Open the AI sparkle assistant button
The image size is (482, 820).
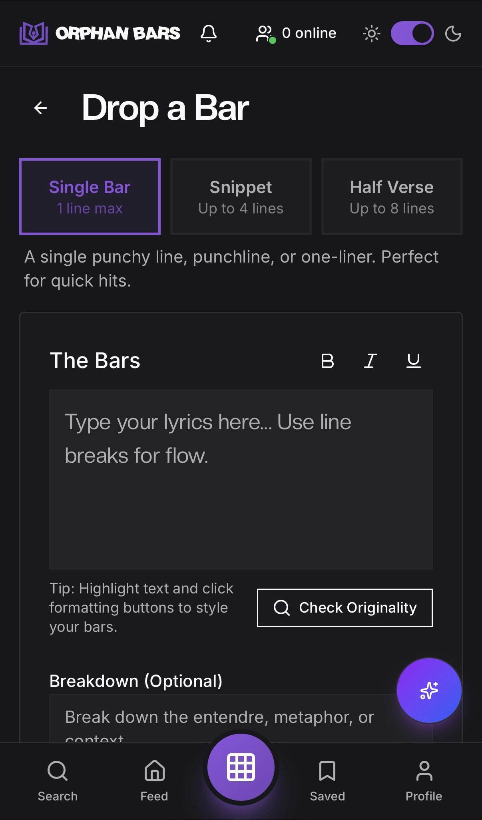click(x=429, y=689)
